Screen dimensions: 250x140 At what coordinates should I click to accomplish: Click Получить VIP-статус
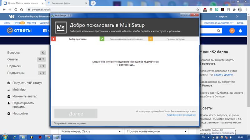(x=25, y=83)
